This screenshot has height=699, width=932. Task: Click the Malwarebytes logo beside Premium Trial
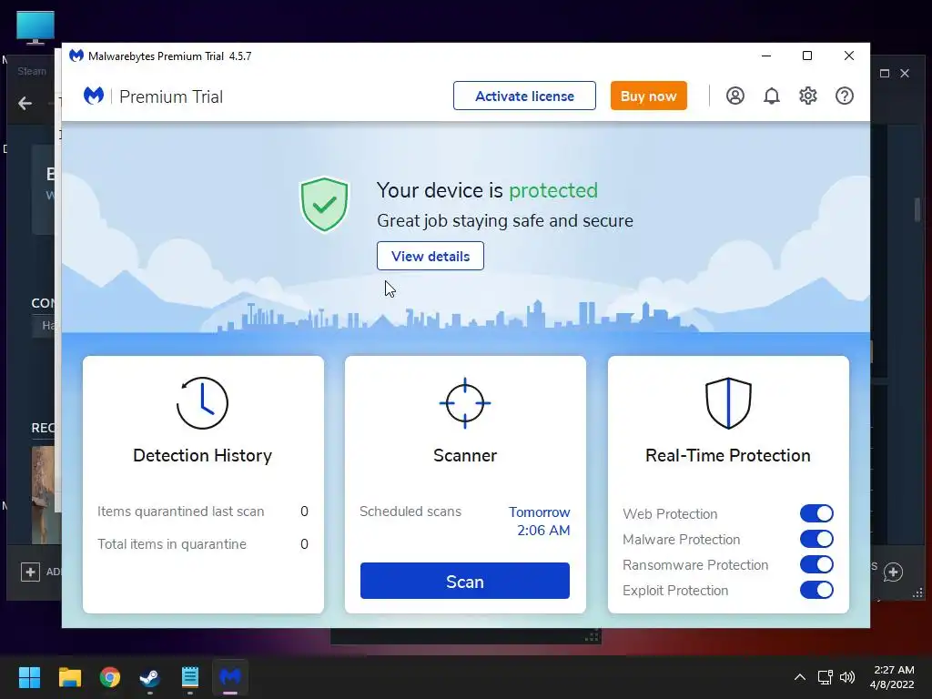(x=94, y=96)
